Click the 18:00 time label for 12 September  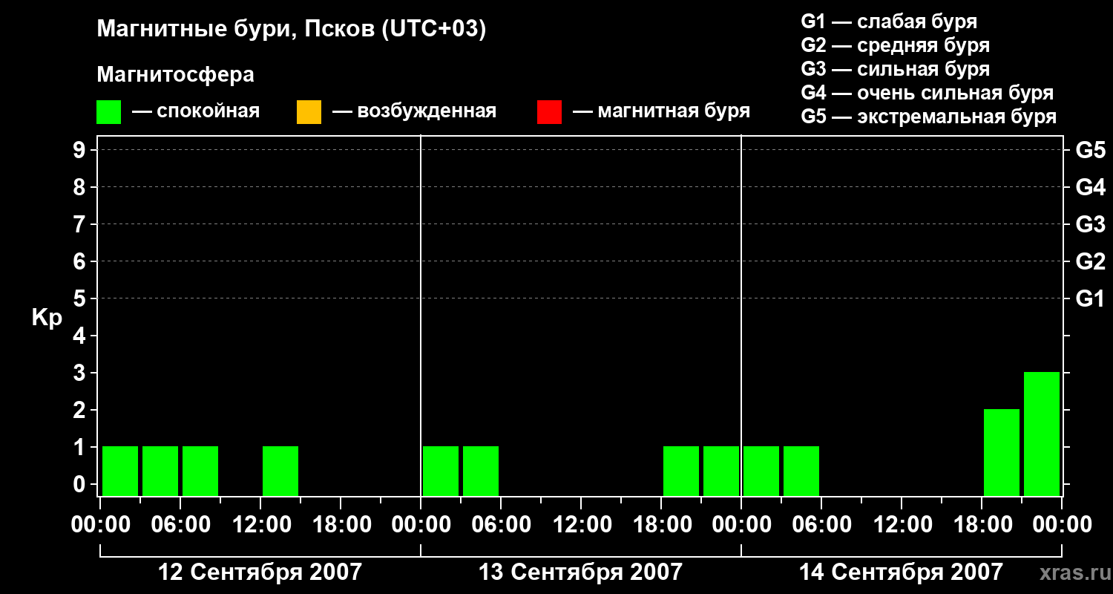pos(341,525)
